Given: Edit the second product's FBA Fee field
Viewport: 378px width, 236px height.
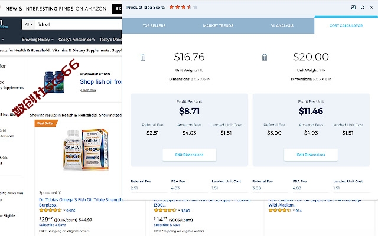Looking at the screenshot, I should click(311, 188).
